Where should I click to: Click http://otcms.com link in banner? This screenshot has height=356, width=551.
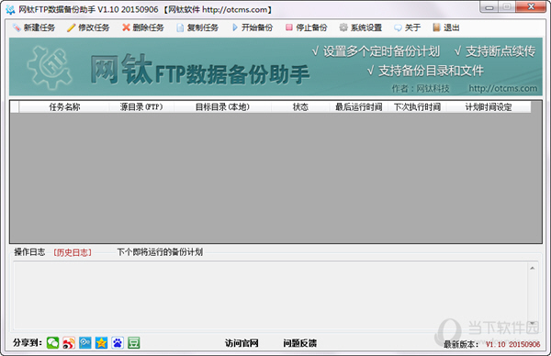tap(503, 88)
